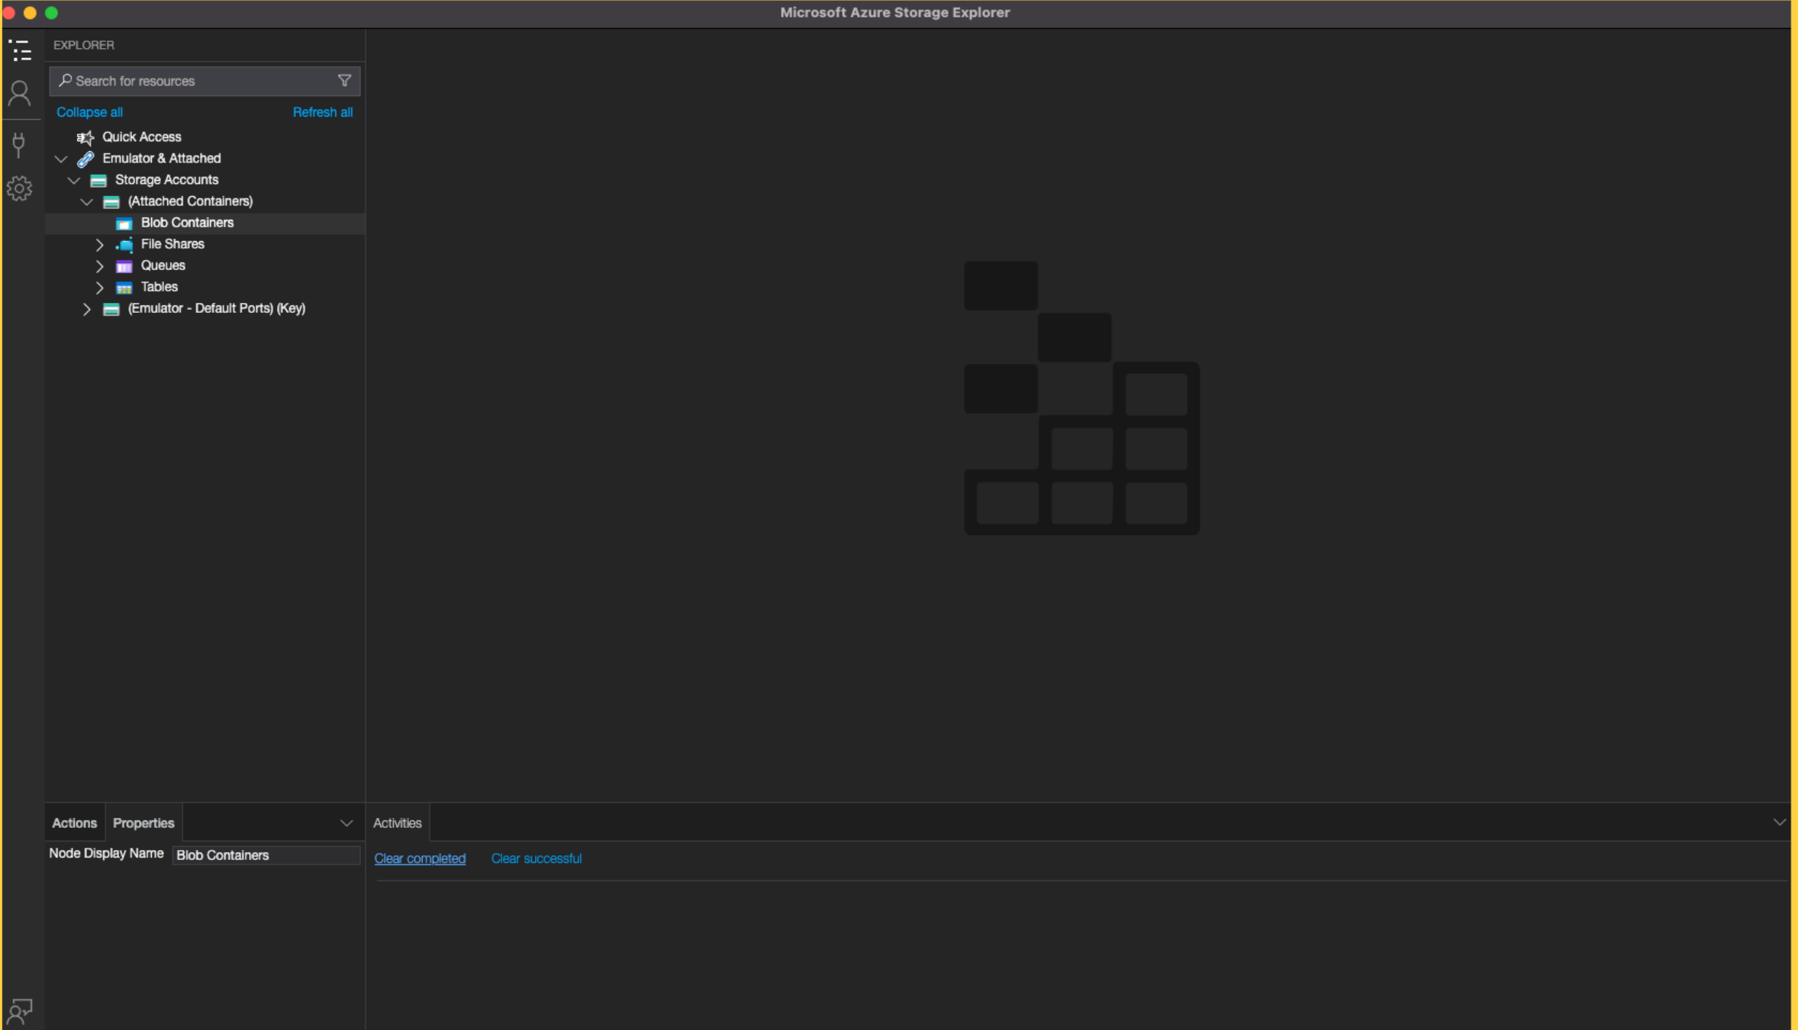Open Settings via the gear icon
Image resolution: width=1798 pixels, height=1030 pixels.
pos(20,188)
